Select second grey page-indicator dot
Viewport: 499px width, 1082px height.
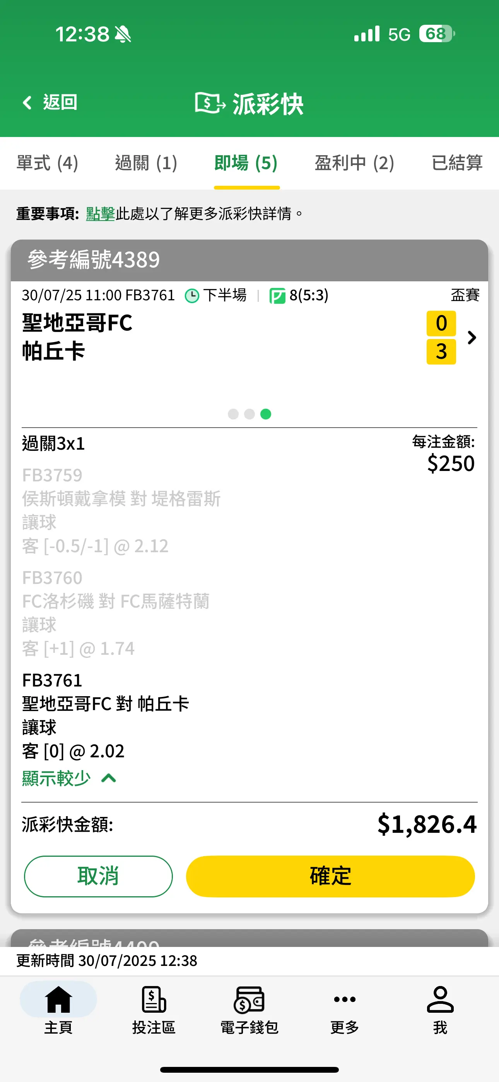[x=249, y=414]
